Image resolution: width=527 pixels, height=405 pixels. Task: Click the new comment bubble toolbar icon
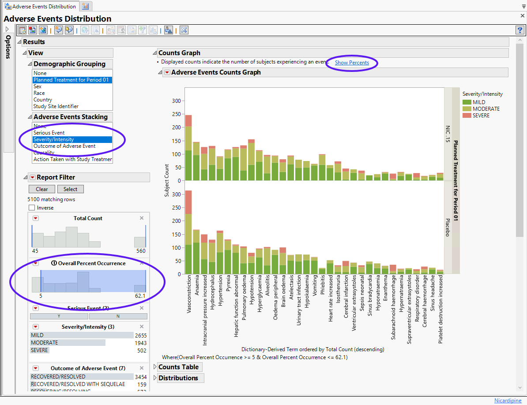pyautogui.click(x=58, y=30)
